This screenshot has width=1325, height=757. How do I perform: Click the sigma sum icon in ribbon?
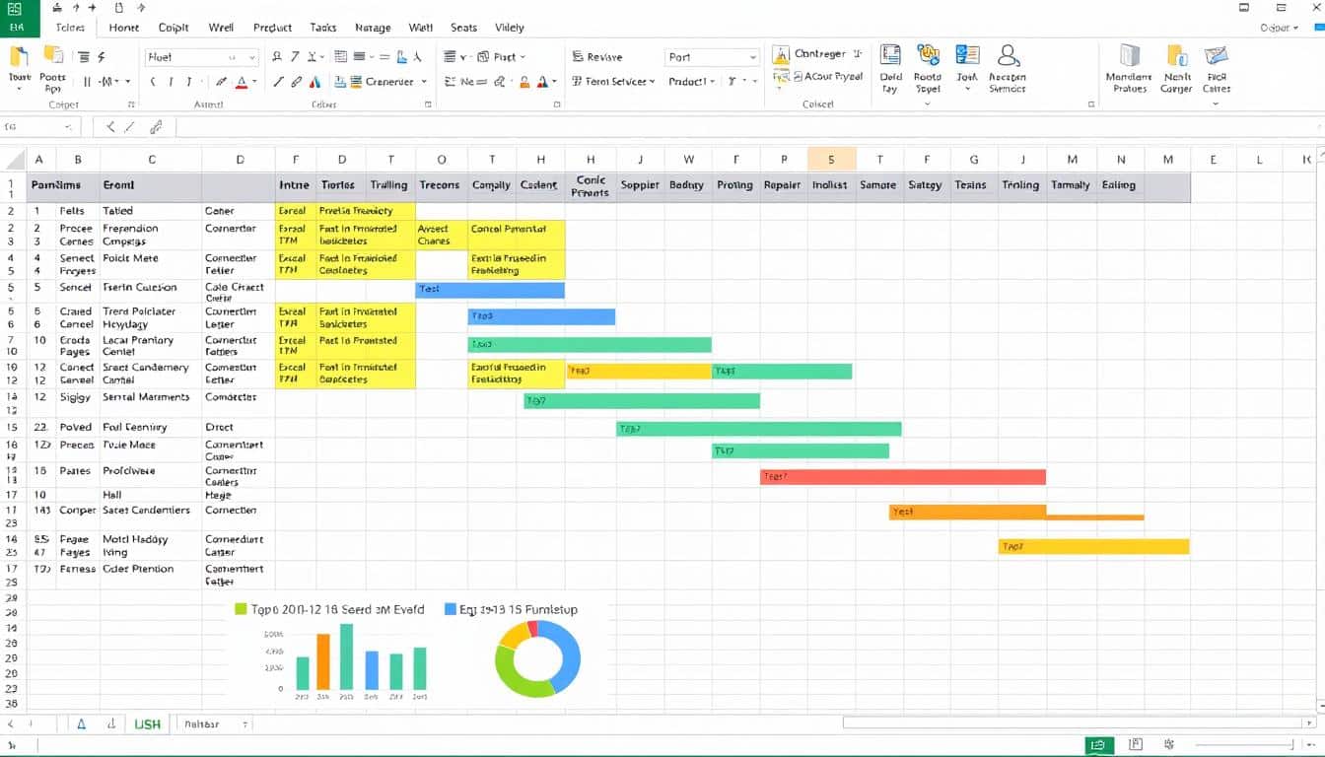pos(451,82)
